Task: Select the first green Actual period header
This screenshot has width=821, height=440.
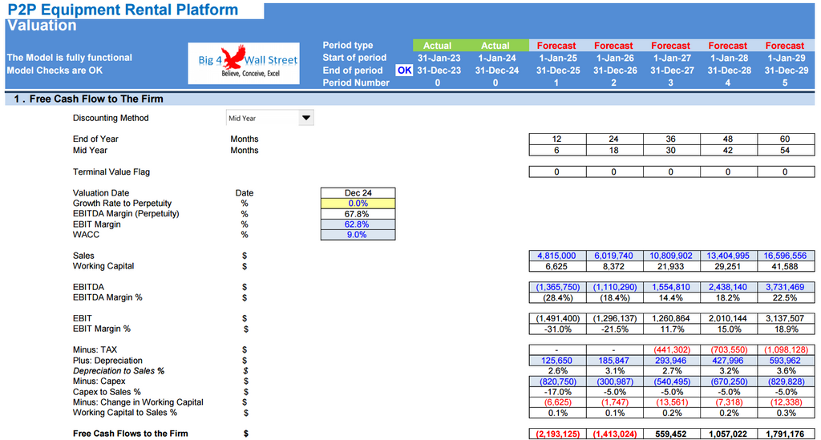Action: 437,46
